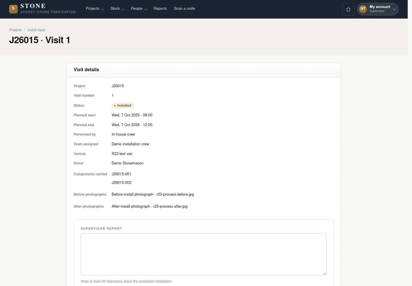Click the Install visits breadcrumb link
The height and width of the screenshot is (286, 412).
pos(36,30)
